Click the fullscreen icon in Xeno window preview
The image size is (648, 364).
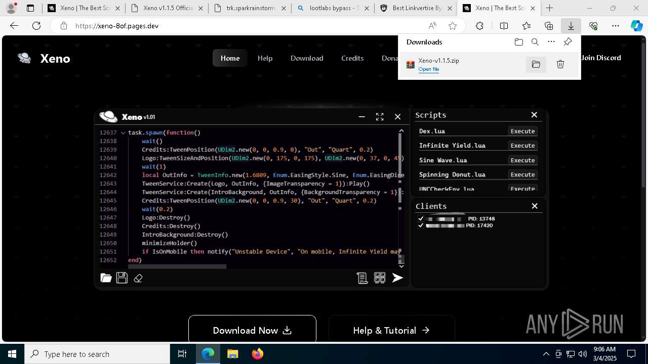380,117
